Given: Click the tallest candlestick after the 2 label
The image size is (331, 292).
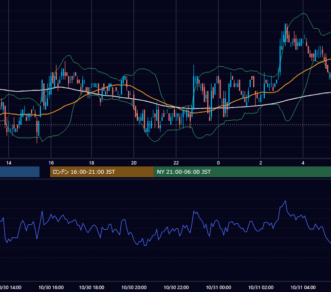Looking at the screenshot, I should (280, 57).
